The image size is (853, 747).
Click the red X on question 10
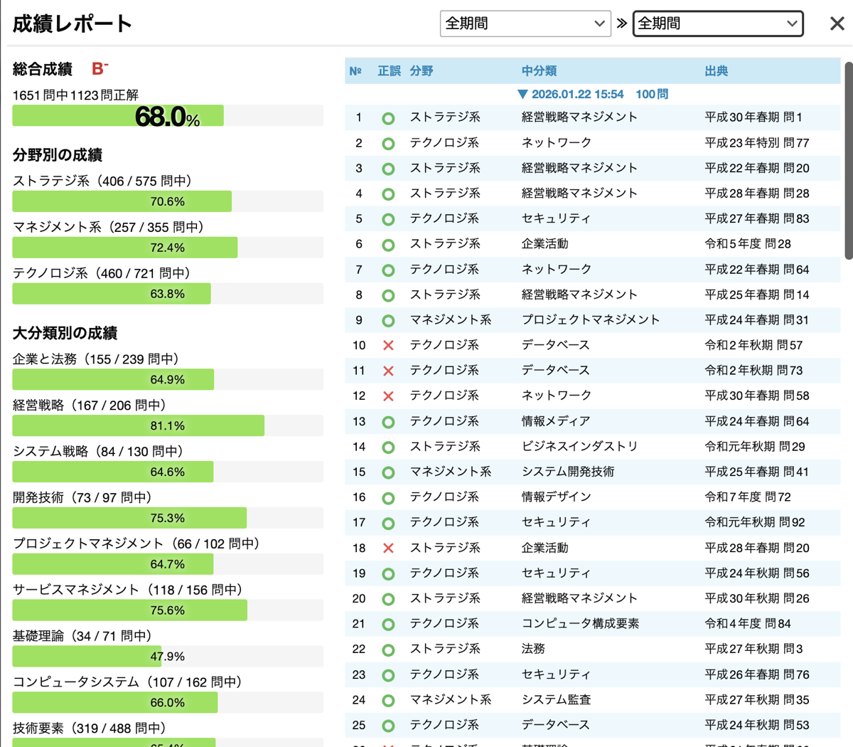coord(388,346)
